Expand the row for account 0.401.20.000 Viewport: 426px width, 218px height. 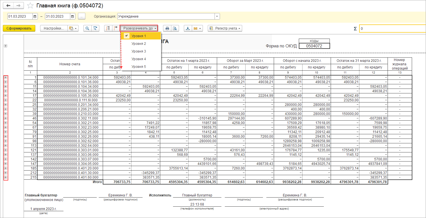pos(6,168)
